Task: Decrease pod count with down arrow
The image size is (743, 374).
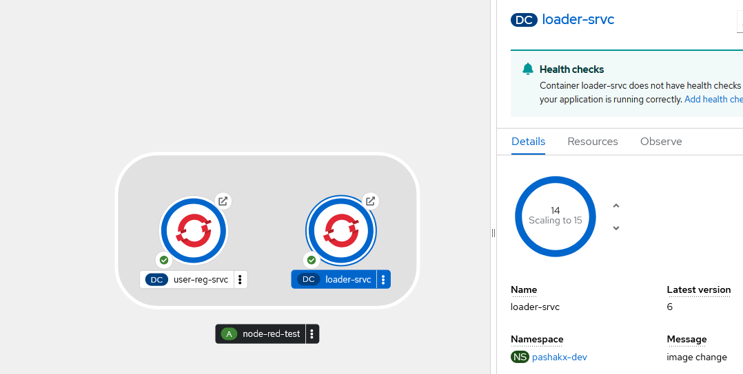Action: coord(616,228)
